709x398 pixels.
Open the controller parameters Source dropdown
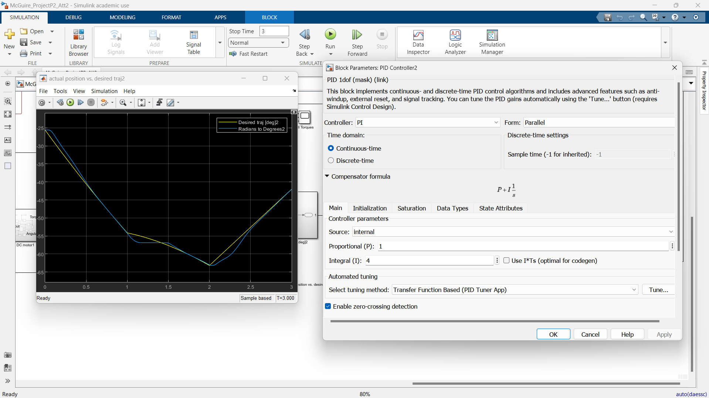513,232
